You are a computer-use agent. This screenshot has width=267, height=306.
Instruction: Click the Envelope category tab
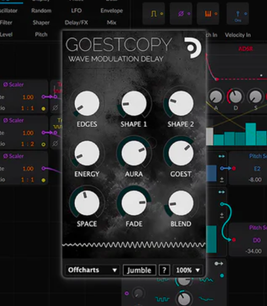point(112,10)
